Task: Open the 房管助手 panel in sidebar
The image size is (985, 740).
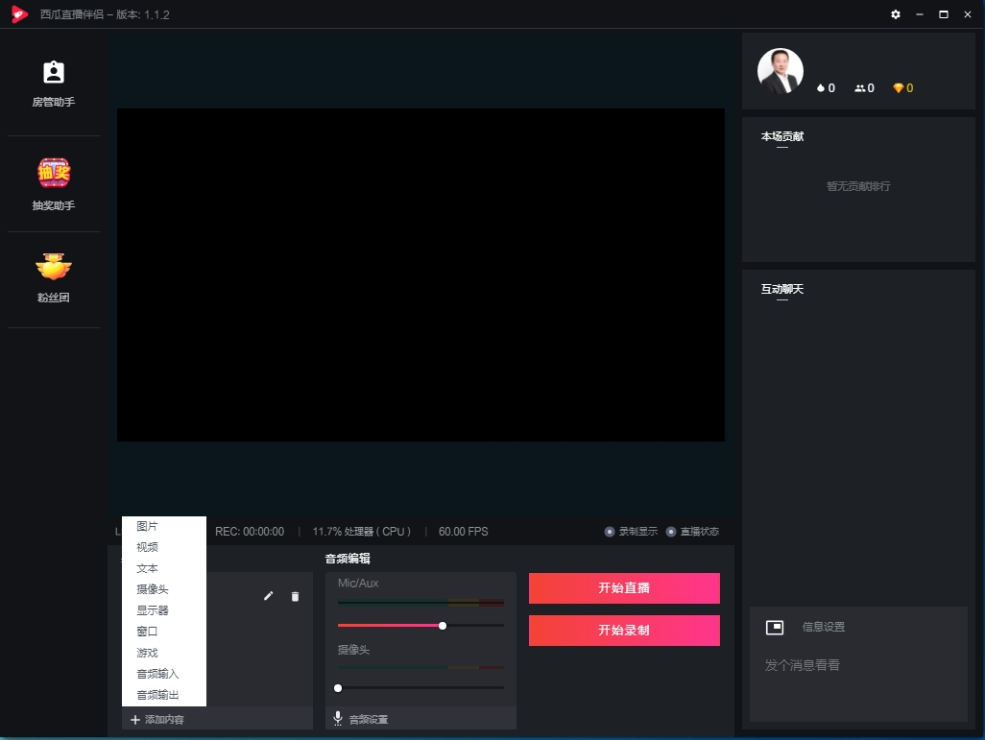Action: pyautogui.click(x=53, y=82)
